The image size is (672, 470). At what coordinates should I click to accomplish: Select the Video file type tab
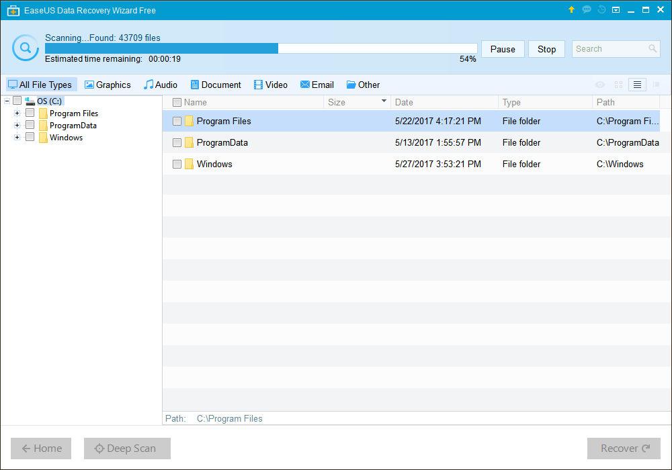270,85
